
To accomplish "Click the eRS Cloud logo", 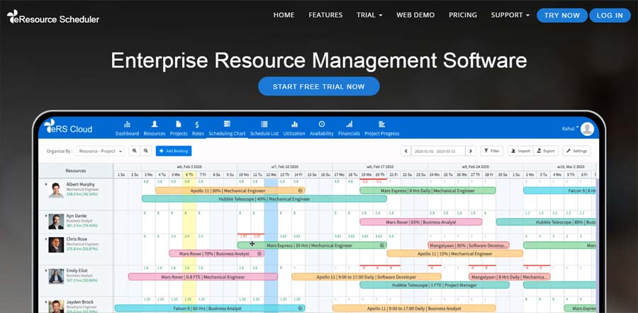I will point(68,127).
